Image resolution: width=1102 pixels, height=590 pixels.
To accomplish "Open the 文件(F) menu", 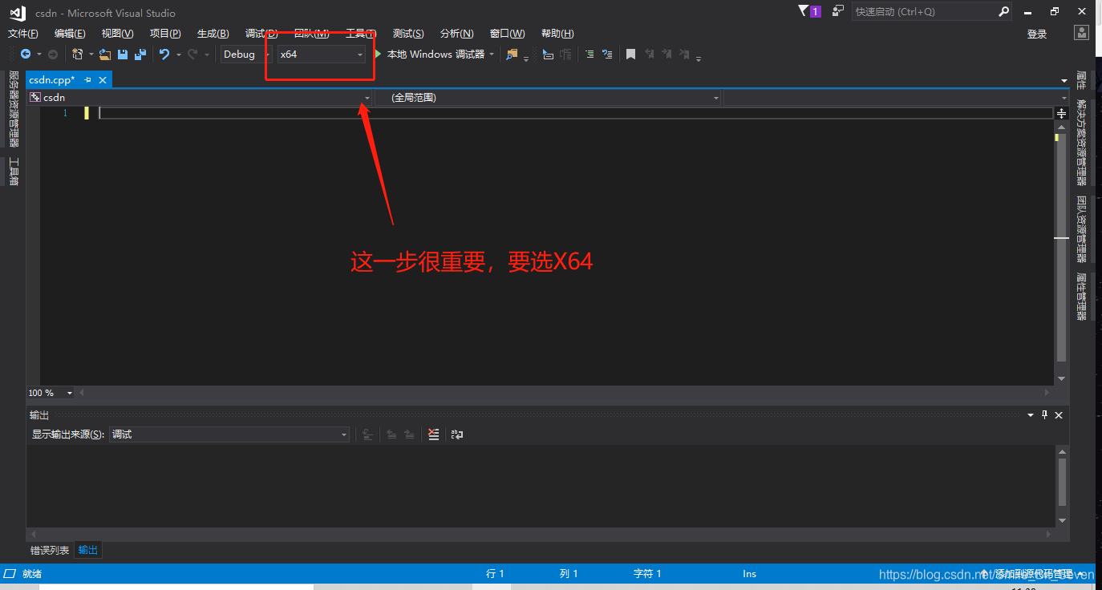I will [23, 34].
